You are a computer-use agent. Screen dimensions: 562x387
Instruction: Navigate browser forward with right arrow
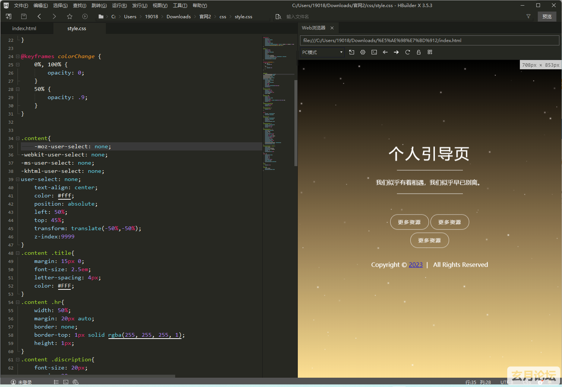[397, 52]
